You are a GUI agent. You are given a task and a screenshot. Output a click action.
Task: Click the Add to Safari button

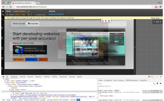(x=19, y=59)
